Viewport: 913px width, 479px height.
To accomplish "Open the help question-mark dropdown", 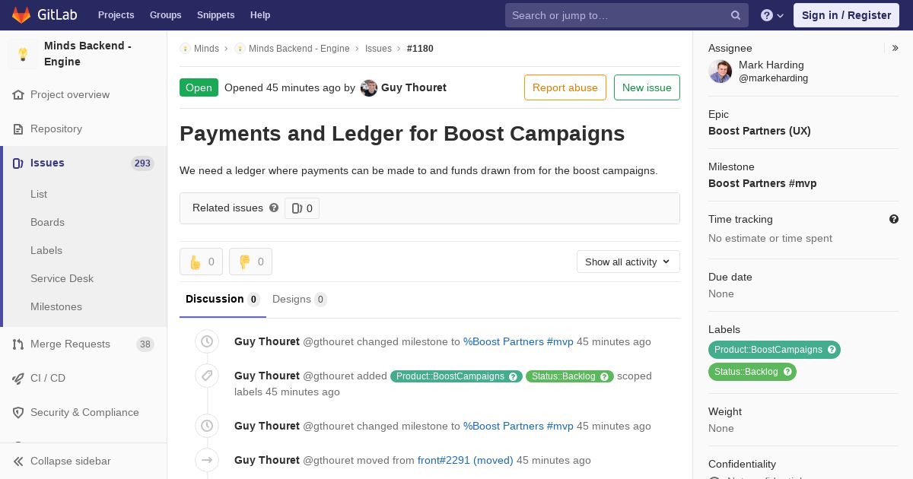I will [x=772, y=15].
